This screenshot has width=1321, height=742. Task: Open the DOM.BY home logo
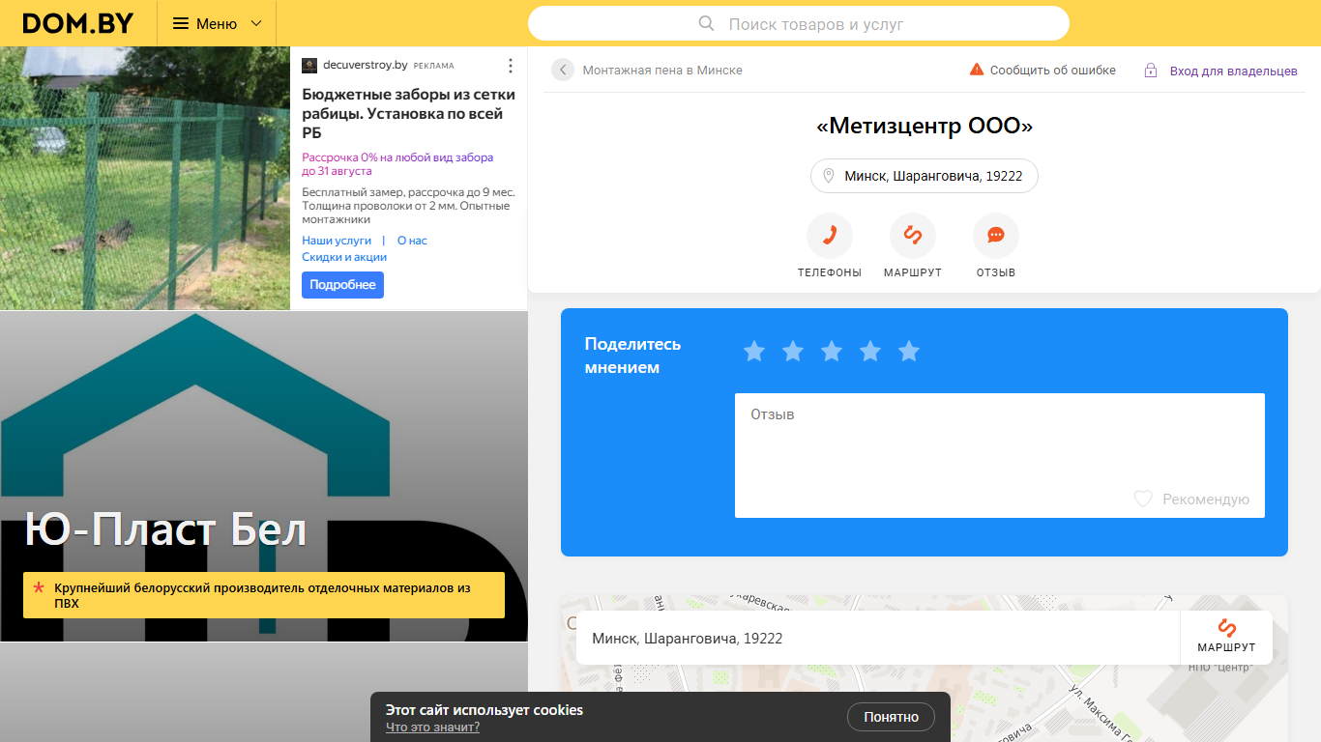[x=77, y=23]
